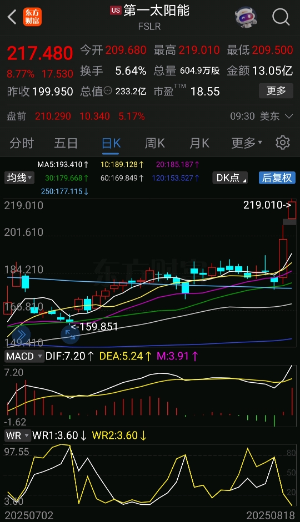300x522 pixels.
Task: Tap the 120:153.527 moving average value
Action: pyautogui.click(x=176, y=178)
